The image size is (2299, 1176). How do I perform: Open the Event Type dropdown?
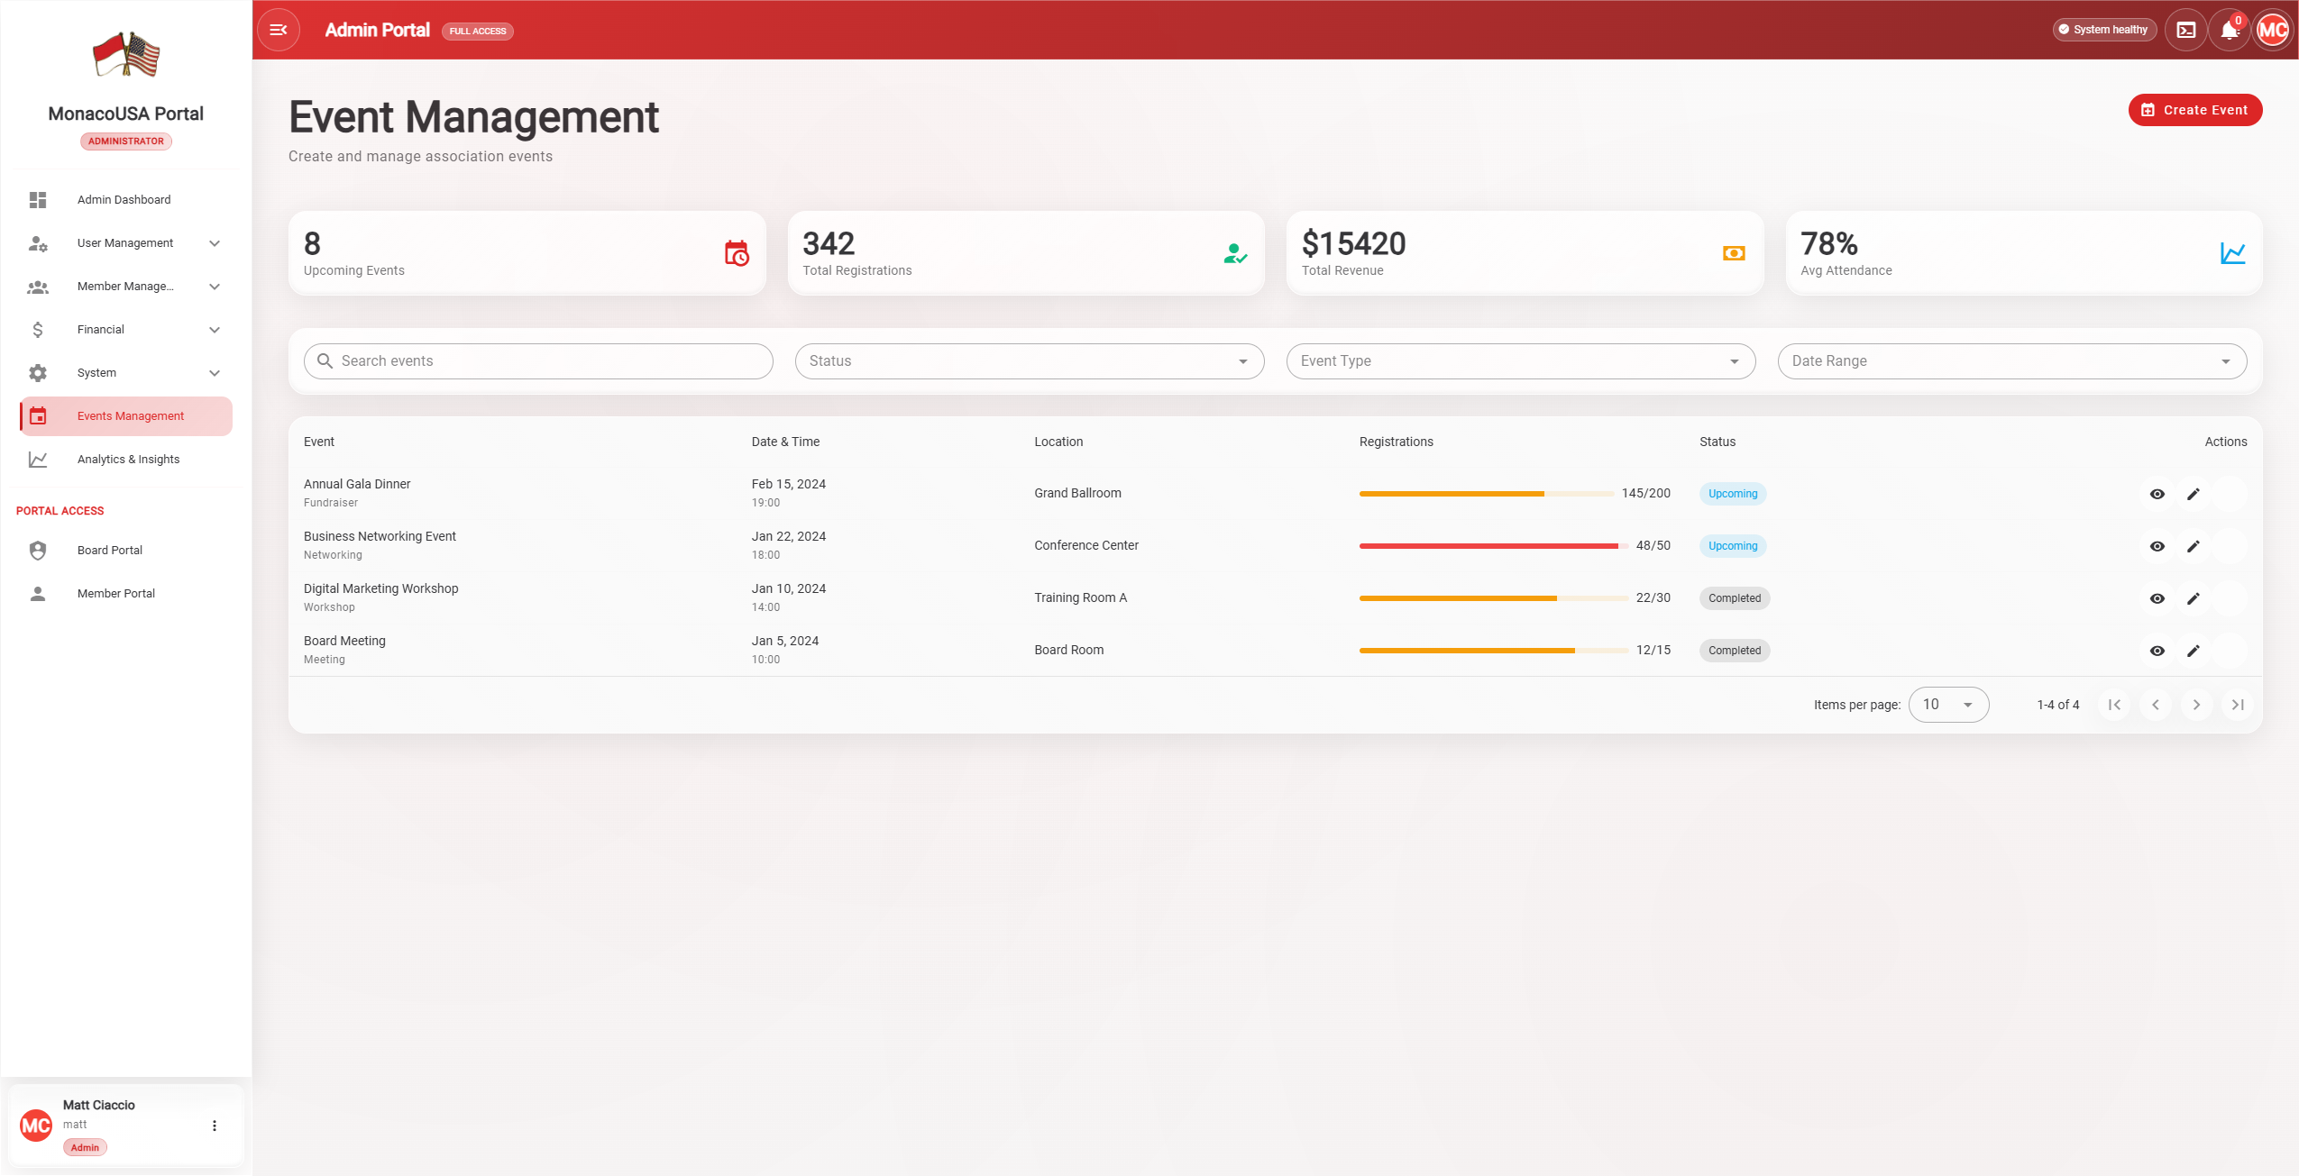coord(1520,361)
